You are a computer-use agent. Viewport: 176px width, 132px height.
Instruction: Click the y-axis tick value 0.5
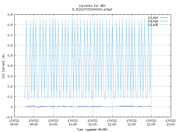[10, 56]
